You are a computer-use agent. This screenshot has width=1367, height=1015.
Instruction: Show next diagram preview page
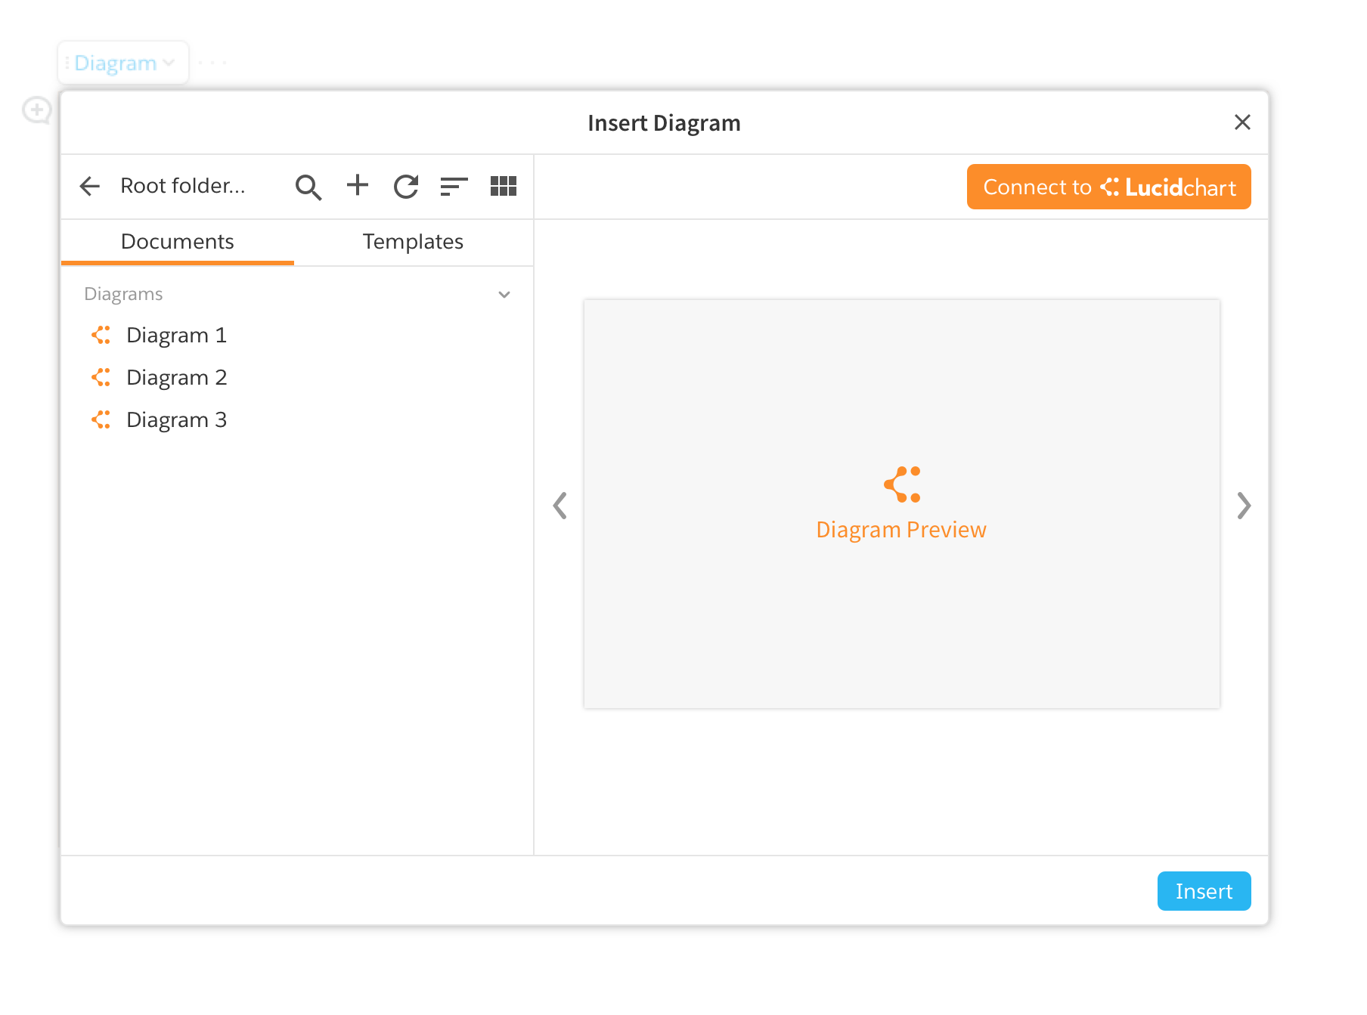click(1244, 506)
